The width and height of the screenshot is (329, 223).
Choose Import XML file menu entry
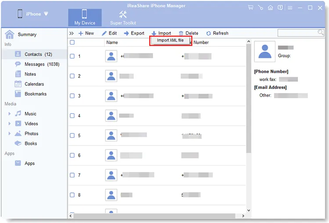(170, 40)
